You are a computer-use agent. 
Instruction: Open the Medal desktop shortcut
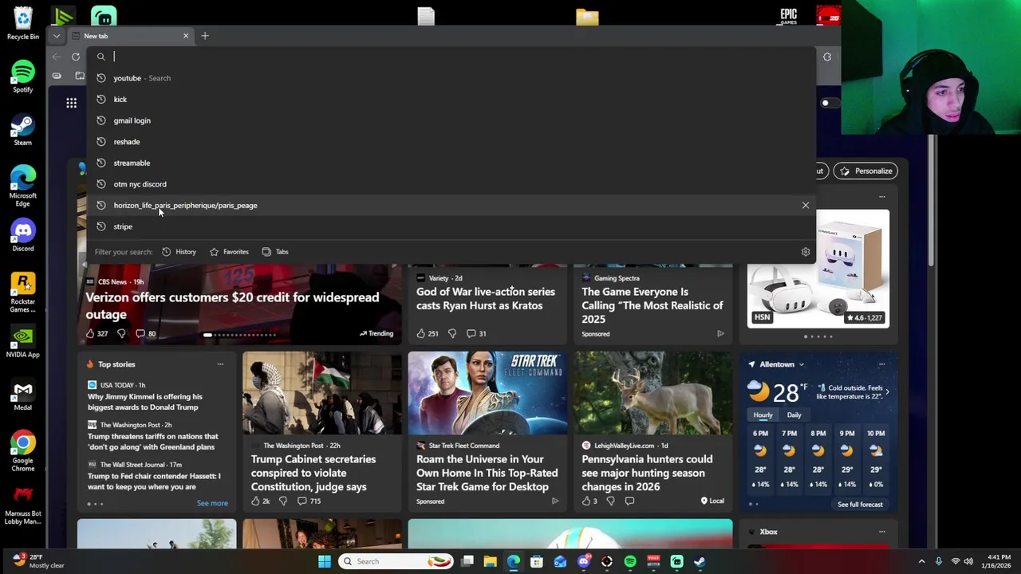click(x=23, y=396)
